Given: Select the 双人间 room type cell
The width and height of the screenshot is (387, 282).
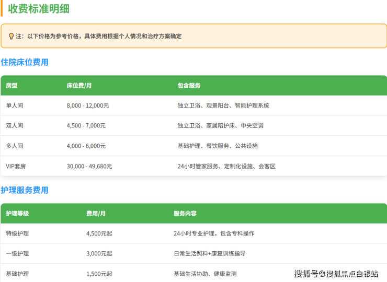Looking at the screenshot, I should click(x=15, y=126).
